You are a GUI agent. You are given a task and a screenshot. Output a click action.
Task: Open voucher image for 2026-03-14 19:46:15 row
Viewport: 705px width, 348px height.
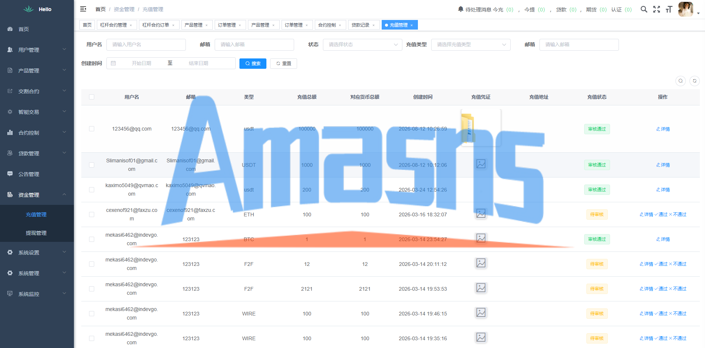(481, 312)
